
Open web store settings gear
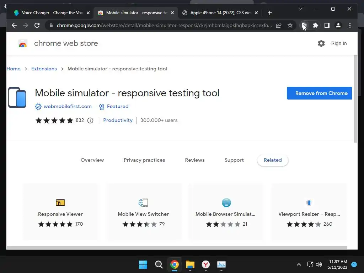click(321, 43)
